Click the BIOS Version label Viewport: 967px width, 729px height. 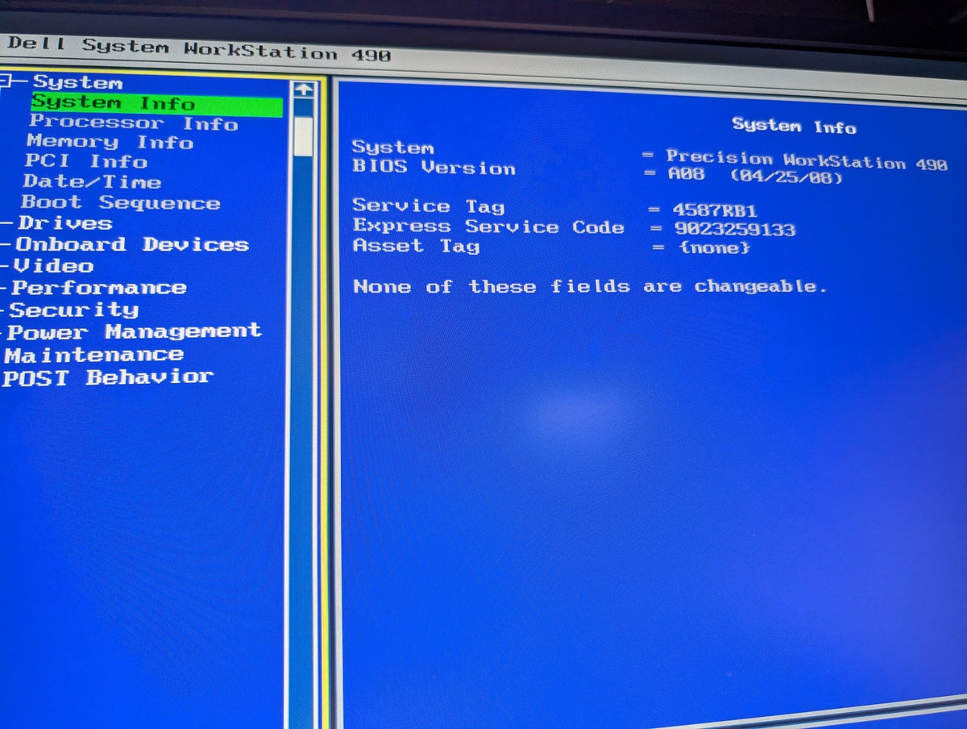point(434,167)
